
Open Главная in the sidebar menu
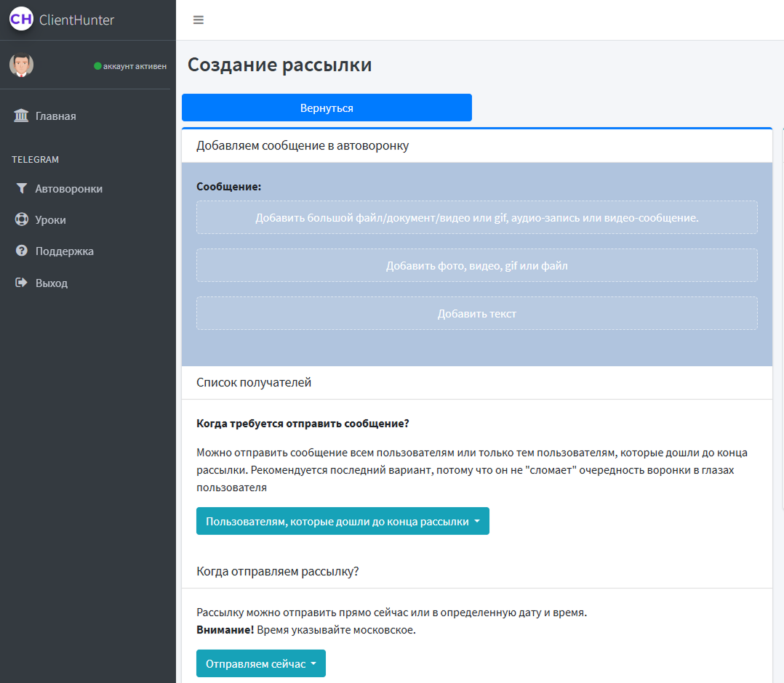coord(56,116)
